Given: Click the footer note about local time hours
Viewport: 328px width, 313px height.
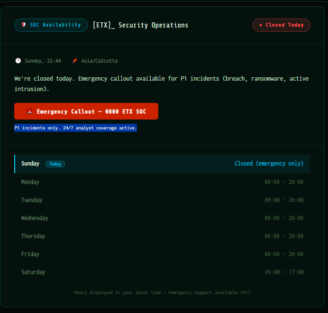Looking at the screenshot, I should pos(162,293).
